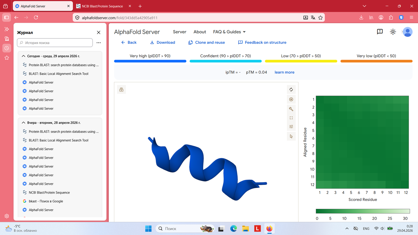Follow the learn more link
This screenshot has height=235, width=418.
click(x=284, y=72)
